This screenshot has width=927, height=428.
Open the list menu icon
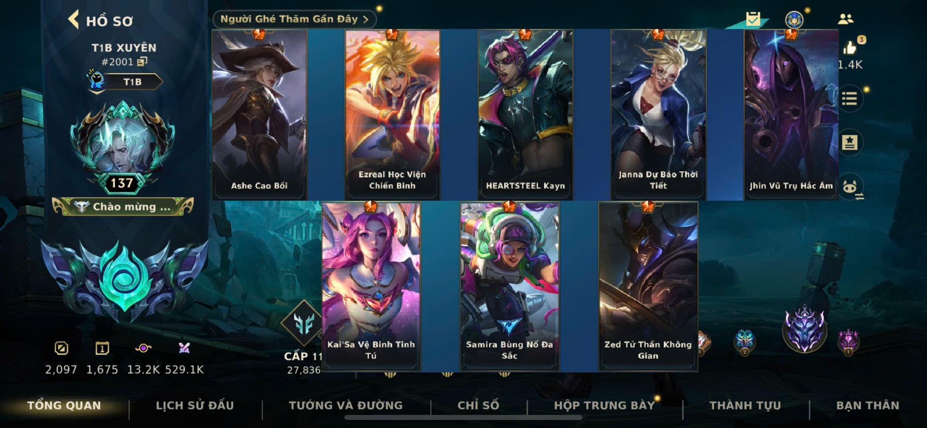850,99
